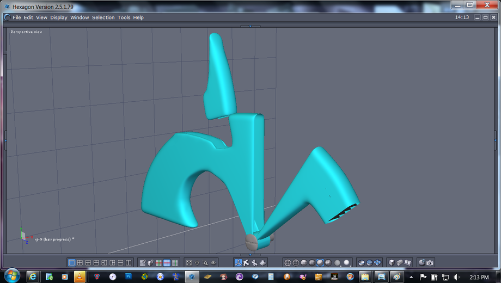This screenshot has height=283, width=501.
Task: Click the manipulator icon with down arrow
Action: 262,262
